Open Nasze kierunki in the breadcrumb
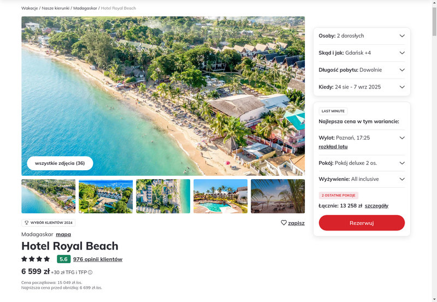The height and width of the screenshot is (302, 437). pyautogui.click(x=56, y=8)
